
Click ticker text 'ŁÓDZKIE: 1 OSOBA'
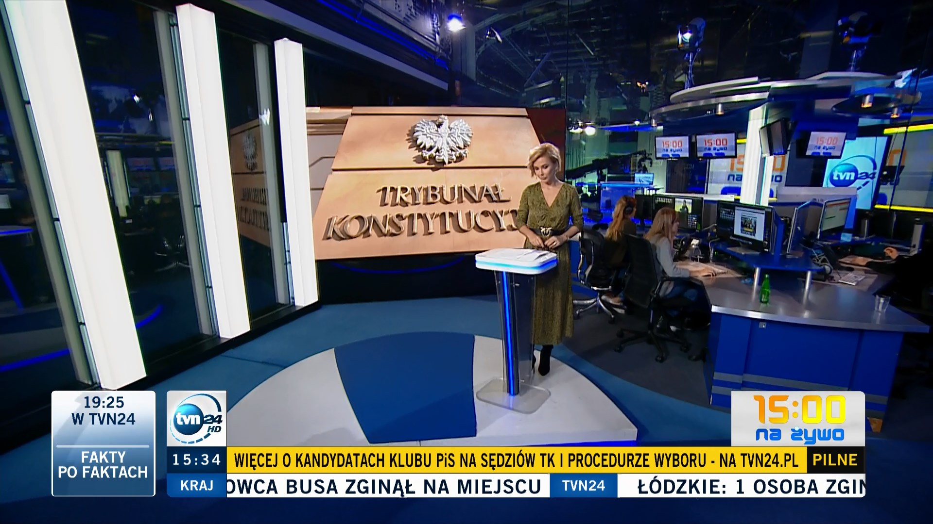pyautogui.click(x=727, y=487)
